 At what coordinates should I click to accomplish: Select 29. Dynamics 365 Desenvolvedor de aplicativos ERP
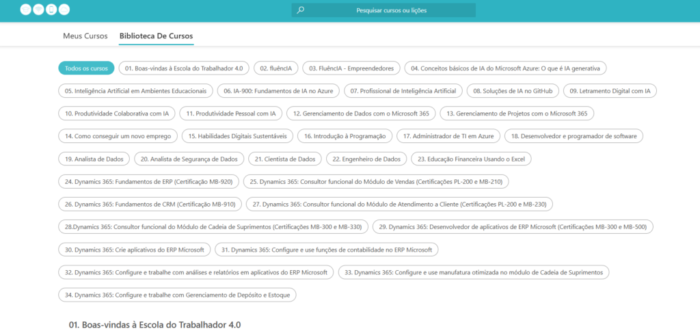513,226
